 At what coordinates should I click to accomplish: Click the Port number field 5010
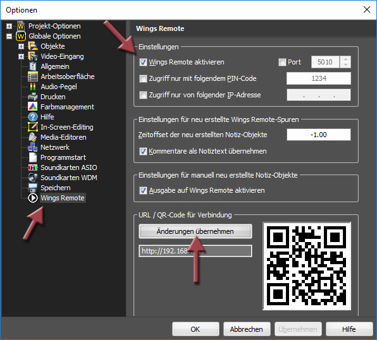point(325,62)
